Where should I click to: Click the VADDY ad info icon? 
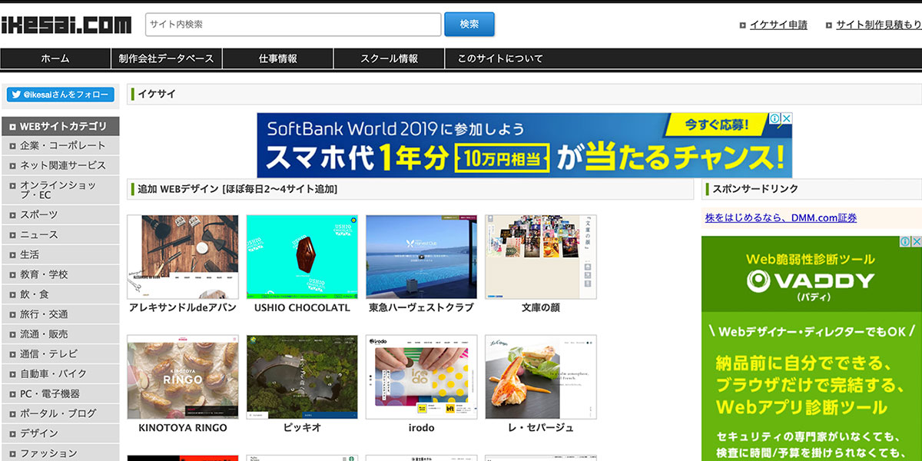906,242
